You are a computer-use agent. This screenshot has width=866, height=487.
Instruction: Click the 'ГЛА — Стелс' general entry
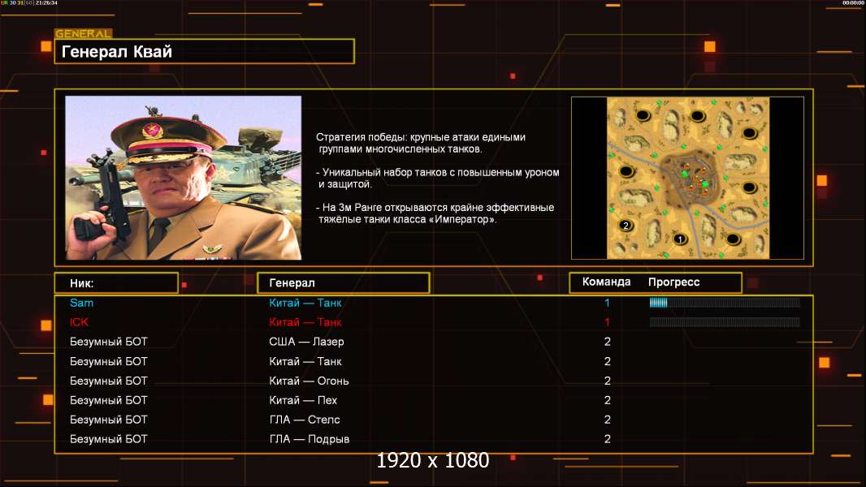(305, 420)
